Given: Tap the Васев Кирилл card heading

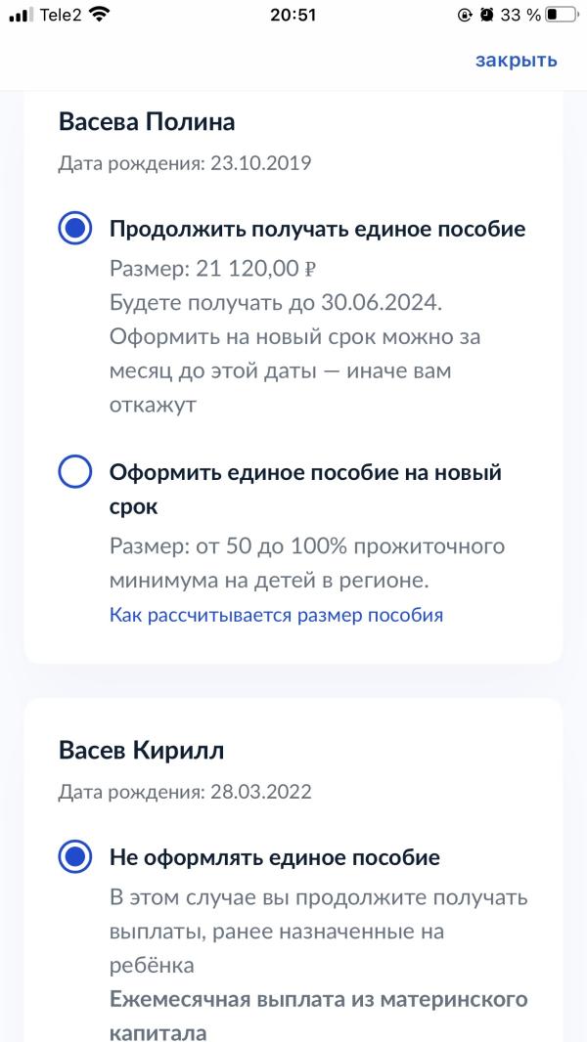Looking at the screenshot, I should tap(142, 751).
